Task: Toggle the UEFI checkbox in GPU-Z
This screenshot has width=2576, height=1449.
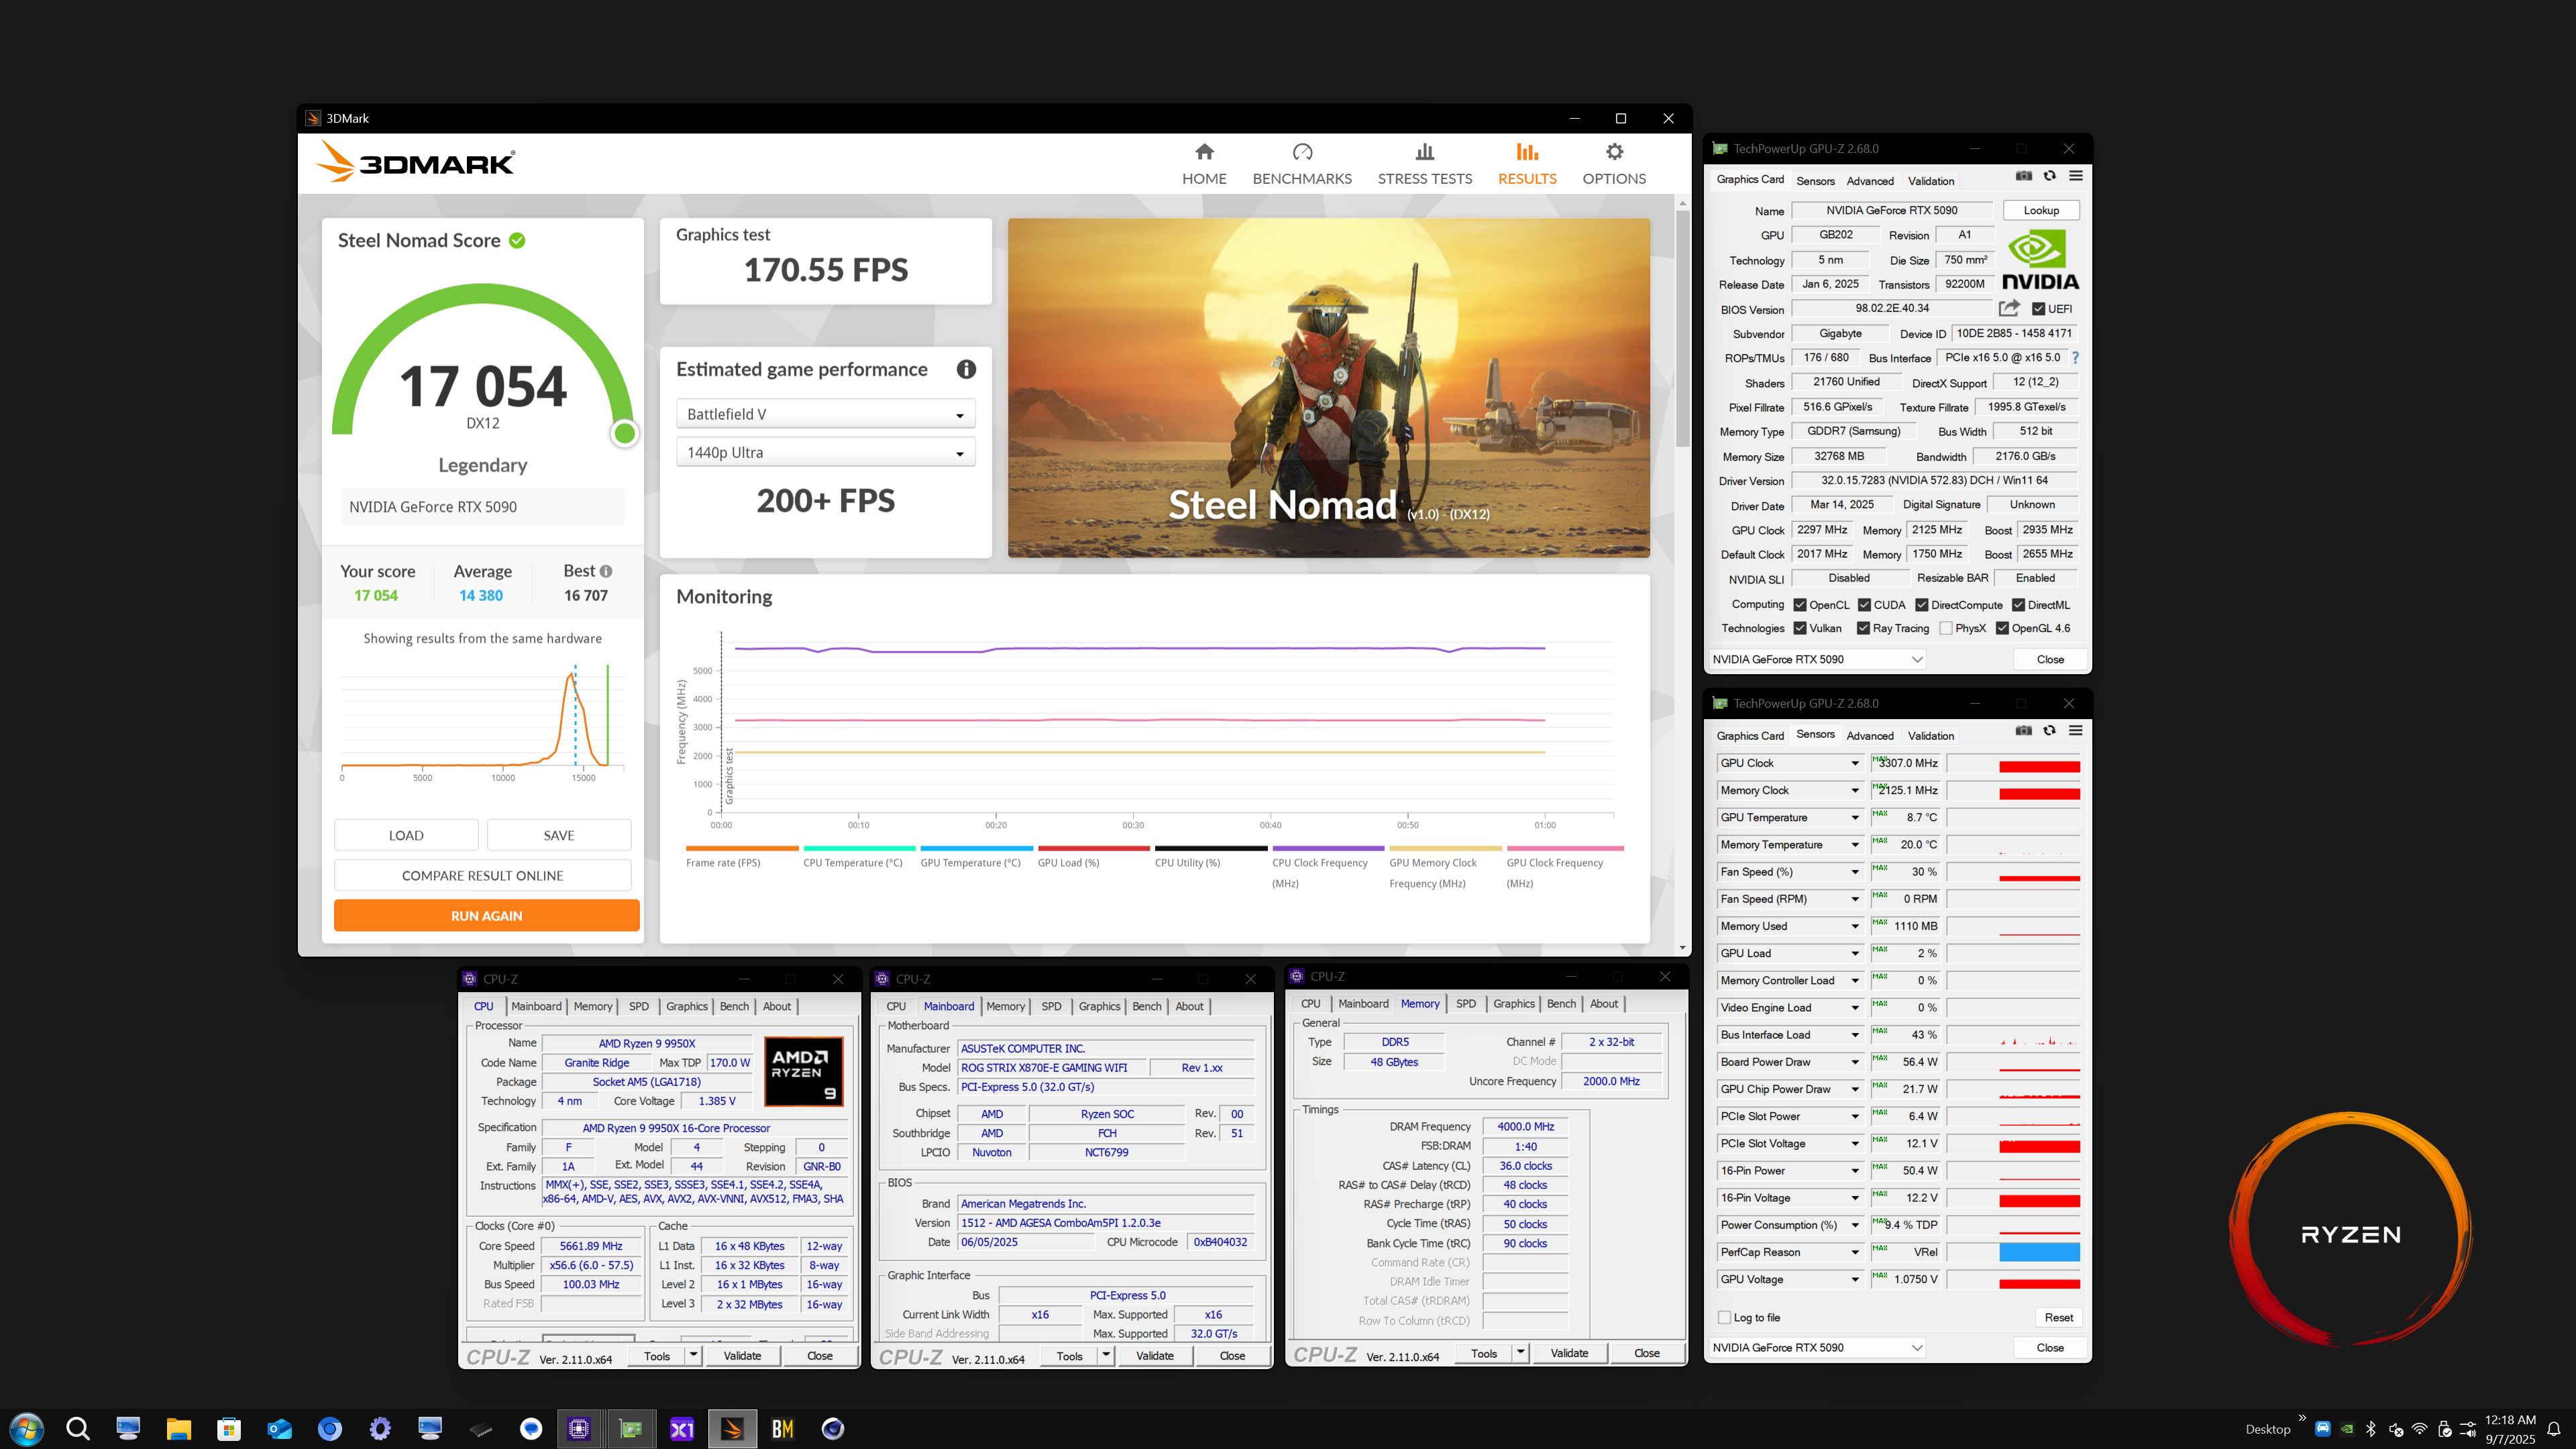Action: coord(2038,309)
